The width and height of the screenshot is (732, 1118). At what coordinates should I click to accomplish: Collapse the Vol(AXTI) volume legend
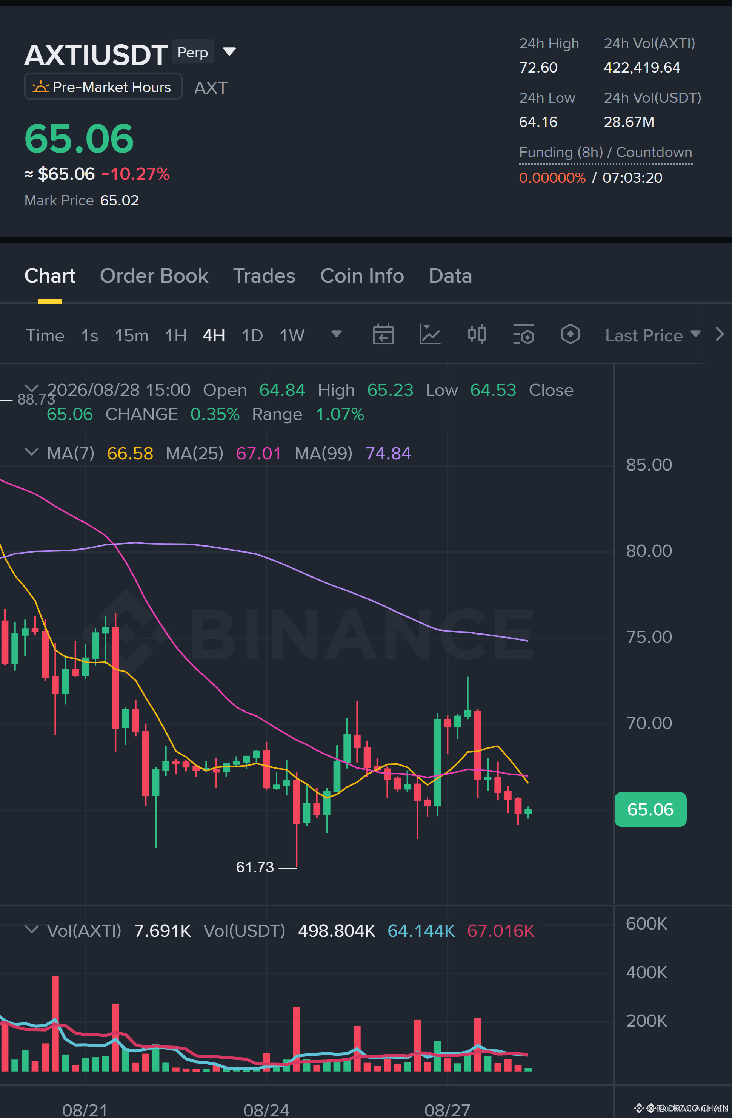click(31, 929)
